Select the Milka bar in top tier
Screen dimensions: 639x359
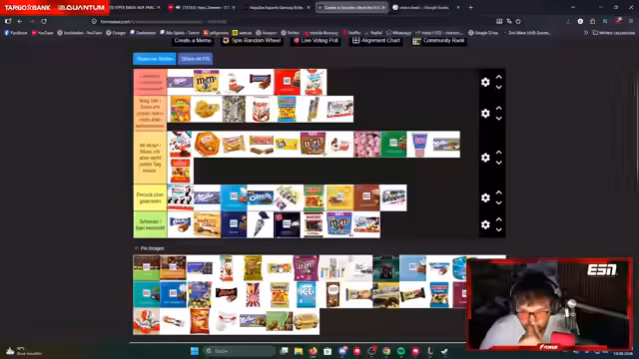[x=180, y=82]
